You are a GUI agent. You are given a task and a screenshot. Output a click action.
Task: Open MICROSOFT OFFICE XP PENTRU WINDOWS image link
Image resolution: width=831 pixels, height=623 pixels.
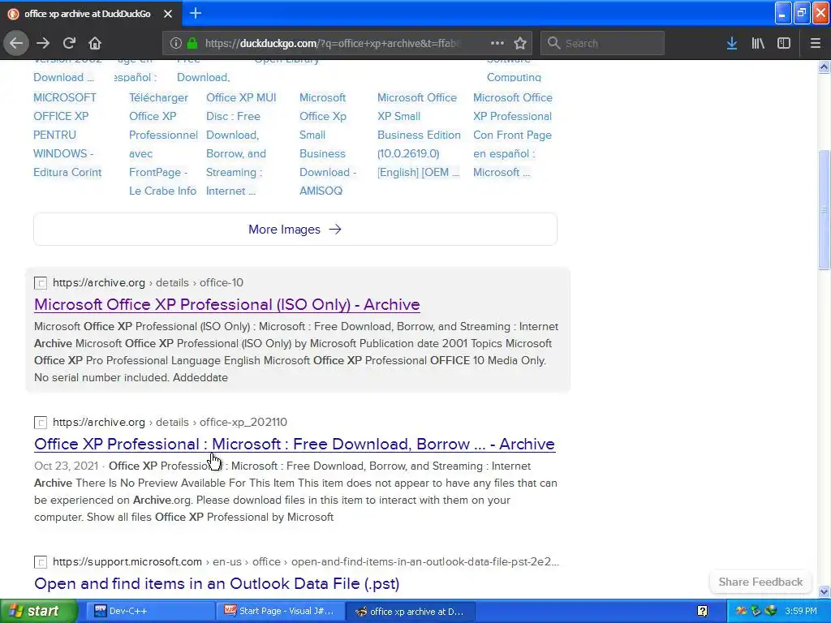coord(67,135)
